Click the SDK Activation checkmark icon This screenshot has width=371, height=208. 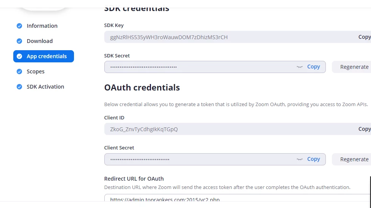(19, 87)
